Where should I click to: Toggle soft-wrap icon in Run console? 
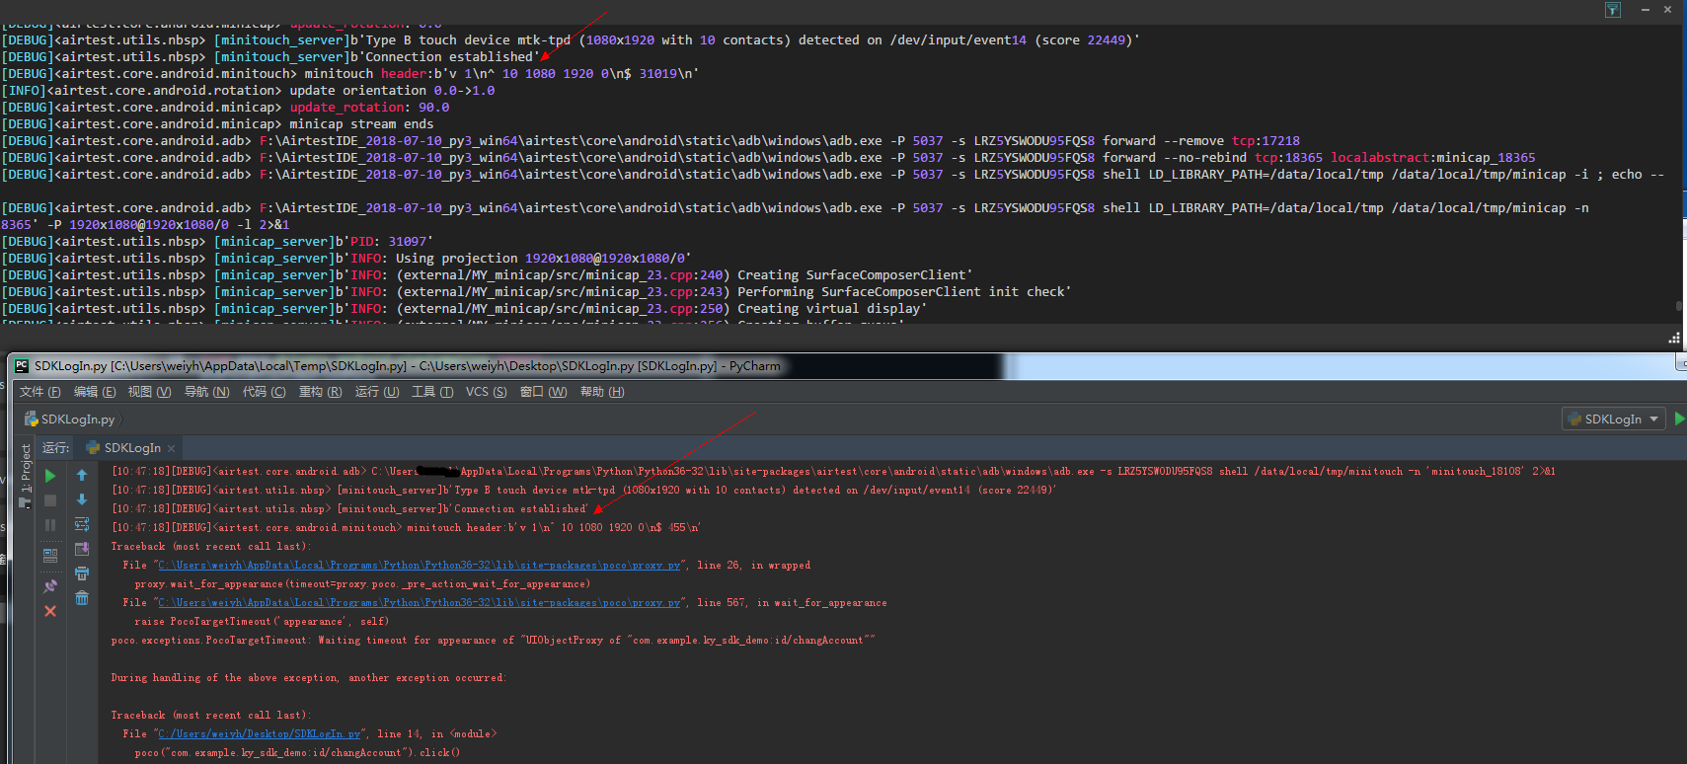(82, 524)
